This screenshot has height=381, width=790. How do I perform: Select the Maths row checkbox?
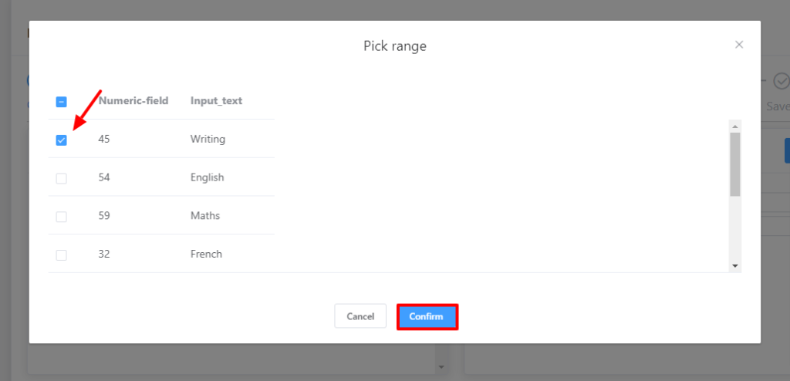pyautogui.click(x=62, y=217)
